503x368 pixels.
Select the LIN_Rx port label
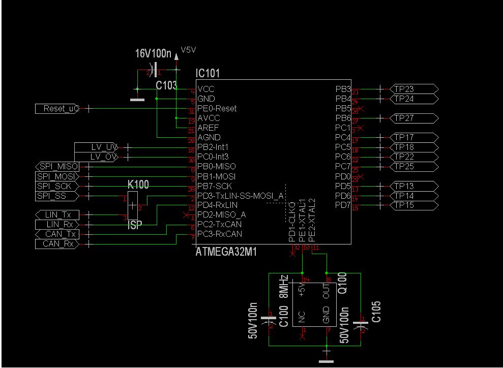pyautogui.click(x=57, y=224)
